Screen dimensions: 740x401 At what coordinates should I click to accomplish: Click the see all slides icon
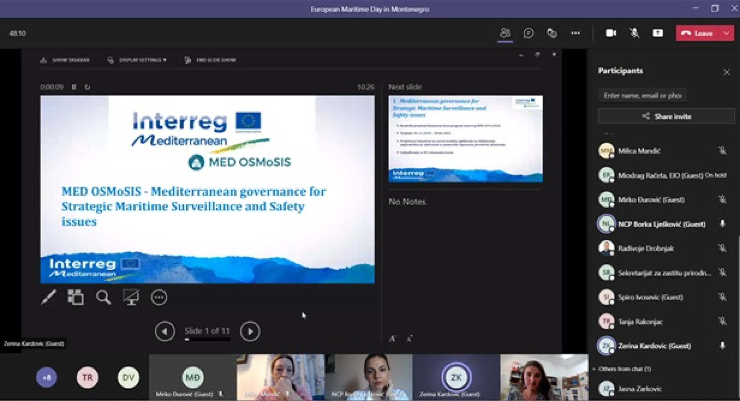[x=75, y=297]
